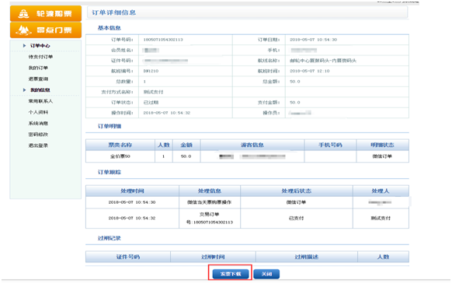
Task: Click the 过闸描述 column header
Action: pos(307,257)
